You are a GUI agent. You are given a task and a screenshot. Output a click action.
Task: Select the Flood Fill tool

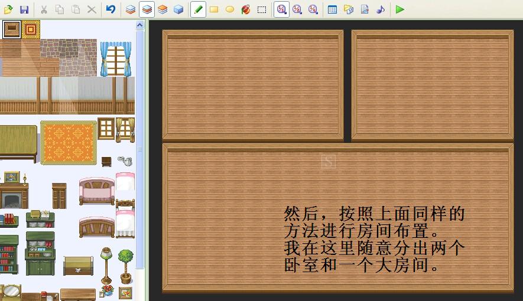point(246,9)
